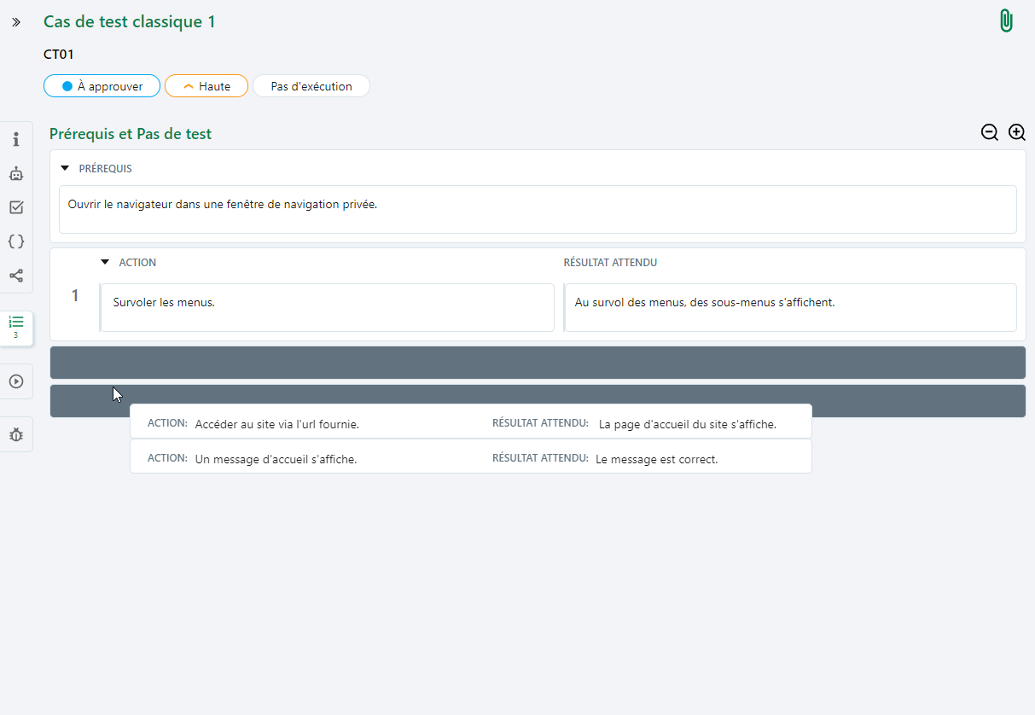Open the 'Haute' importance dropdown
This screenshot has height=715, width=1035.
(206, 86)
